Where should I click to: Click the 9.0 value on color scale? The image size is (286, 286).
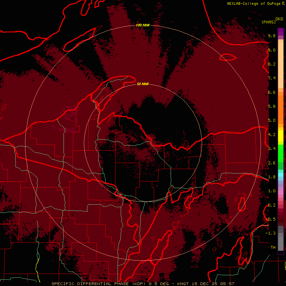272,50
